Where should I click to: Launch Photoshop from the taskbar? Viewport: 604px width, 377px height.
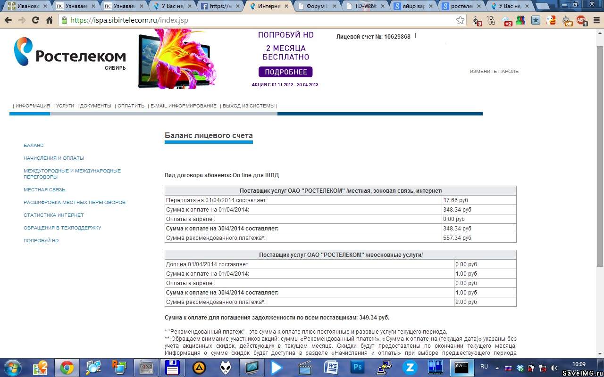click(357, 367)
